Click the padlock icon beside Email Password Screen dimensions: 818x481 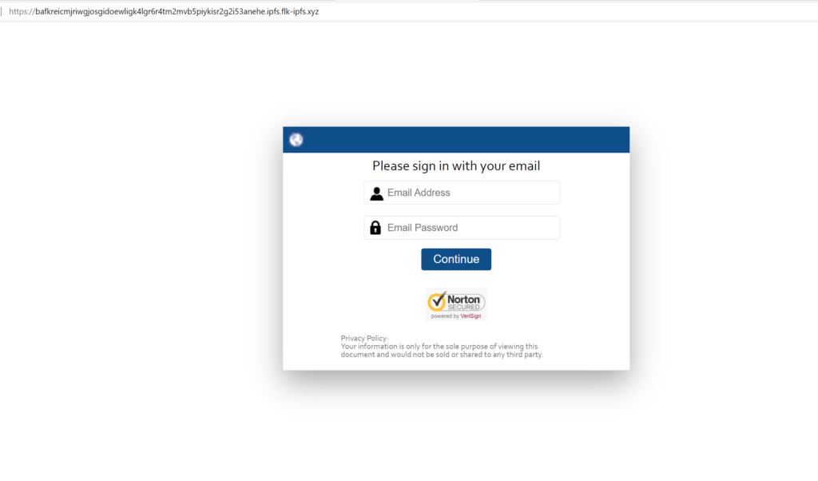pos(375,228)
